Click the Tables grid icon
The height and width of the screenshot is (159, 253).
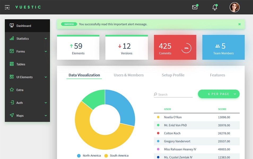tap(12, 64)
